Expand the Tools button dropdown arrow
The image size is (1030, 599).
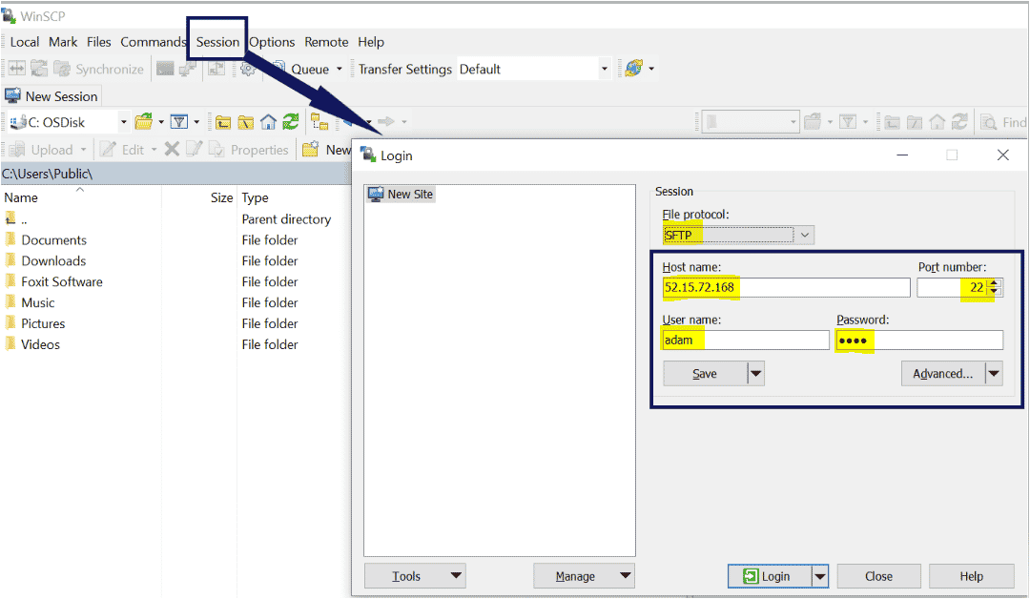(456, 576)
